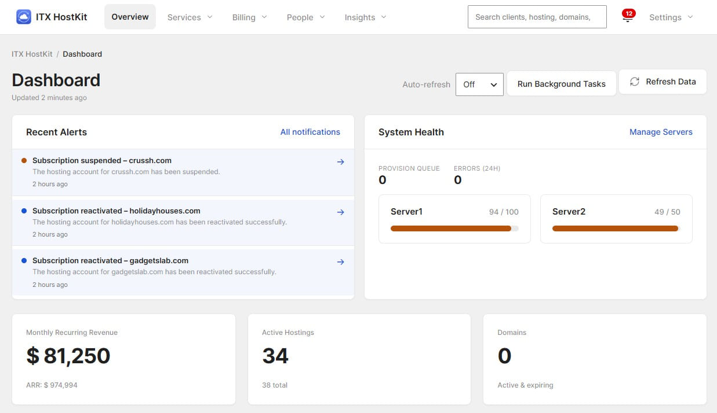Go to the Overview tab
This screenshot has height=413, width=717.
pyautogui.click(x=130, y=17)
